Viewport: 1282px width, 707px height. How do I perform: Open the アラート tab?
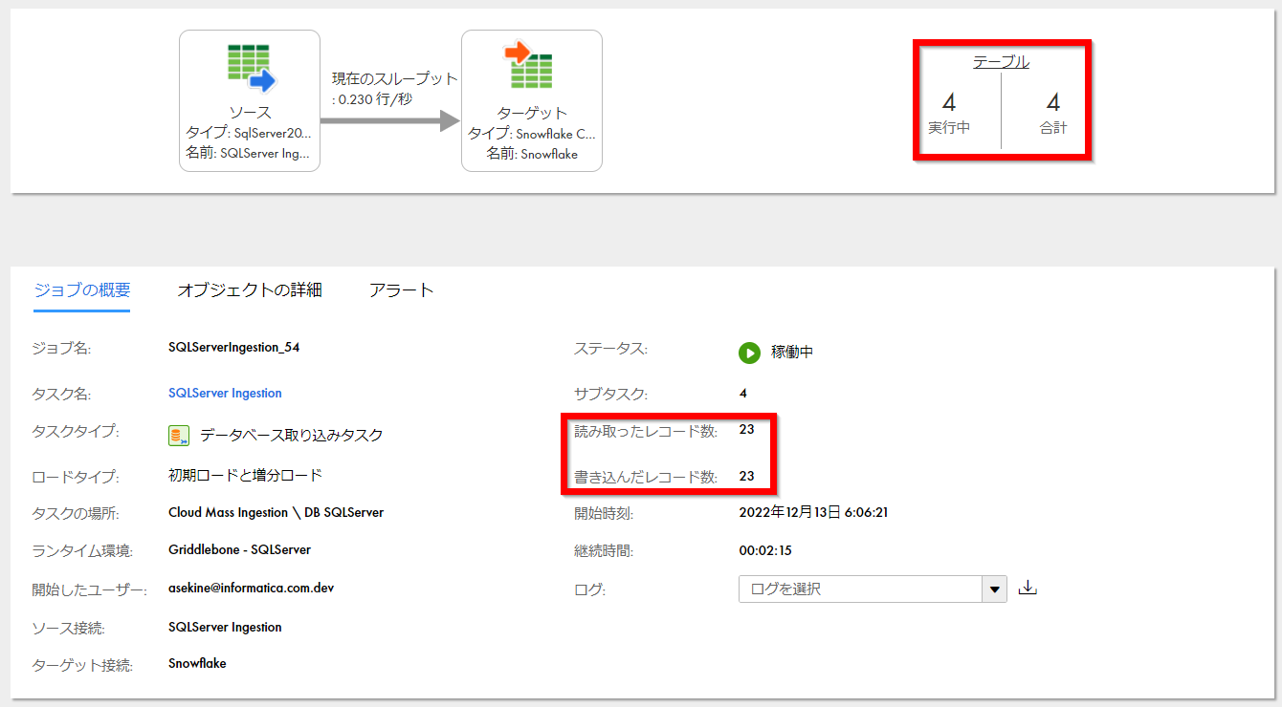click(x=402, y=290)
